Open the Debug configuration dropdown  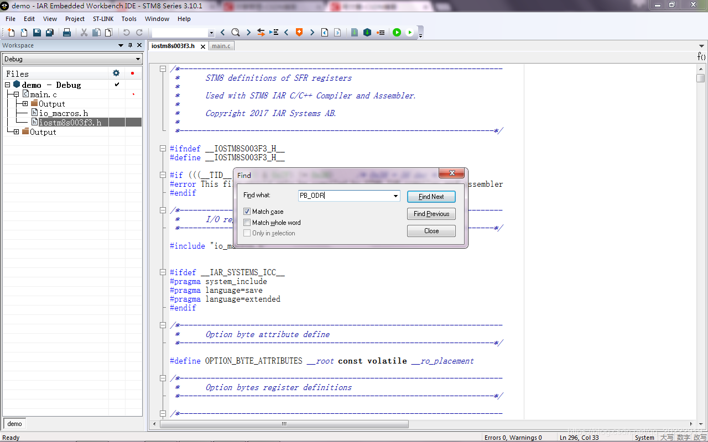[138, 59]
